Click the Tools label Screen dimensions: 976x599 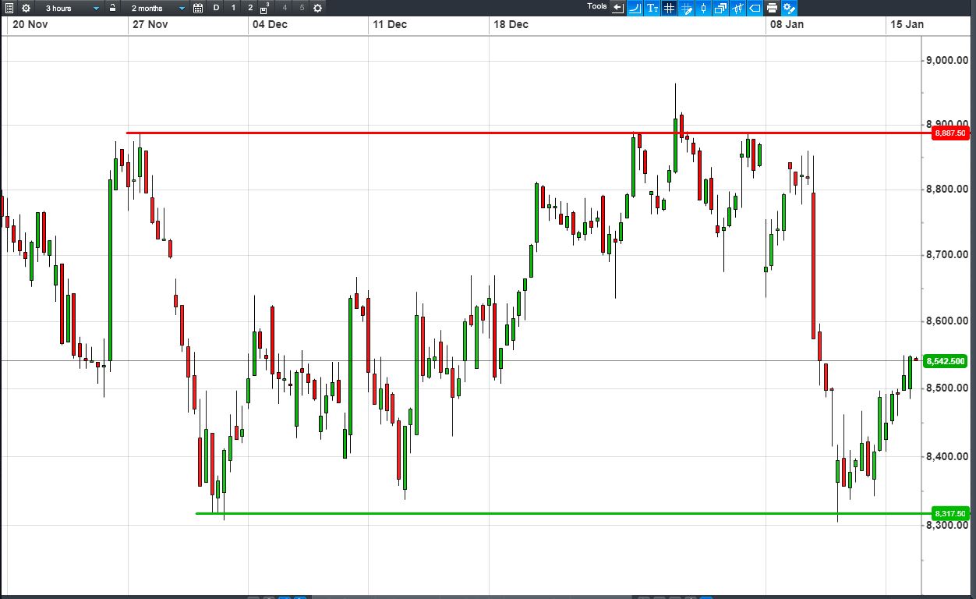pyautogui.click(x=597, y=6)
